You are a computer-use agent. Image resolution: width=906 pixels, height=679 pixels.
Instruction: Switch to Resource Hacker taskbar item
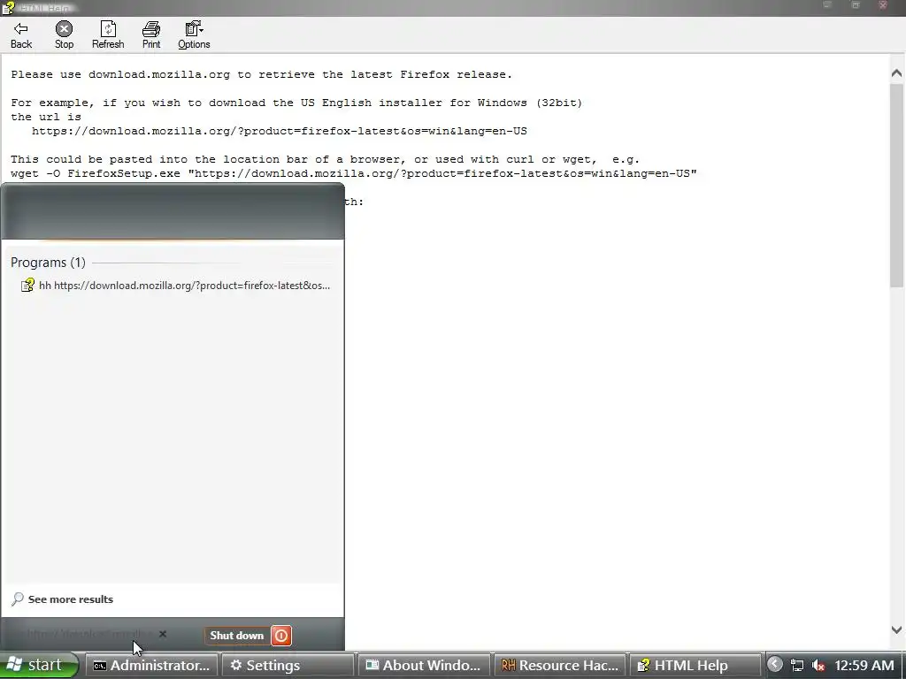(559, 665)
